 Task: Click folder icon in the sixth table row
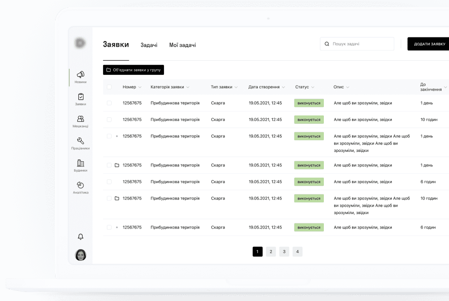coord(117,198)
